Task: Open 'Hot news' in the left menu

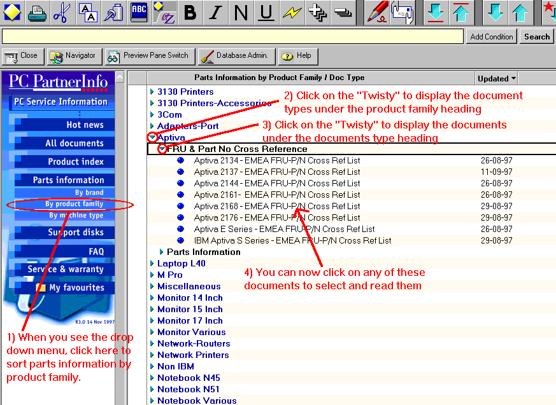Action: click(85, 125)
